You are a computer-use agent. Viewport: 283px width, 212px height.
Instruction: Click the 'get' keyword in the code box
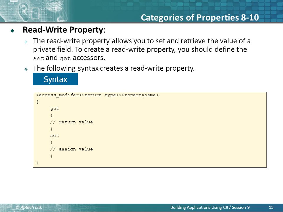click(x=55, y=109)
